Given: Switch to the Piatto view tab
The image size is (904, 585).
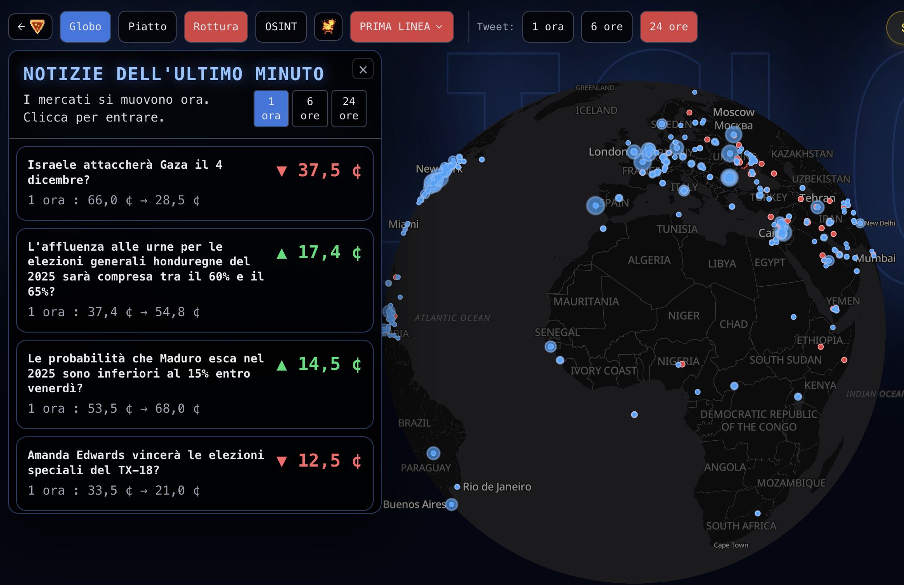Looking at the screenshot, I should [147, 27].
